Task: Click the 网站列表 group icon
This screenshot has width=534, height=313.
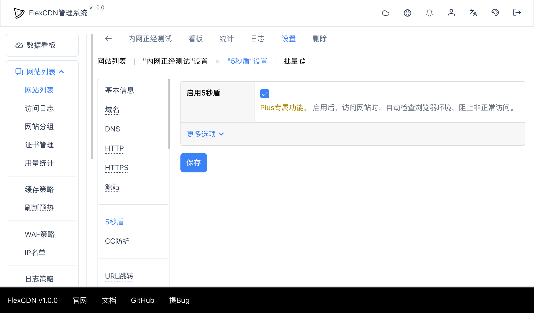Action: [x=19, y=72]
